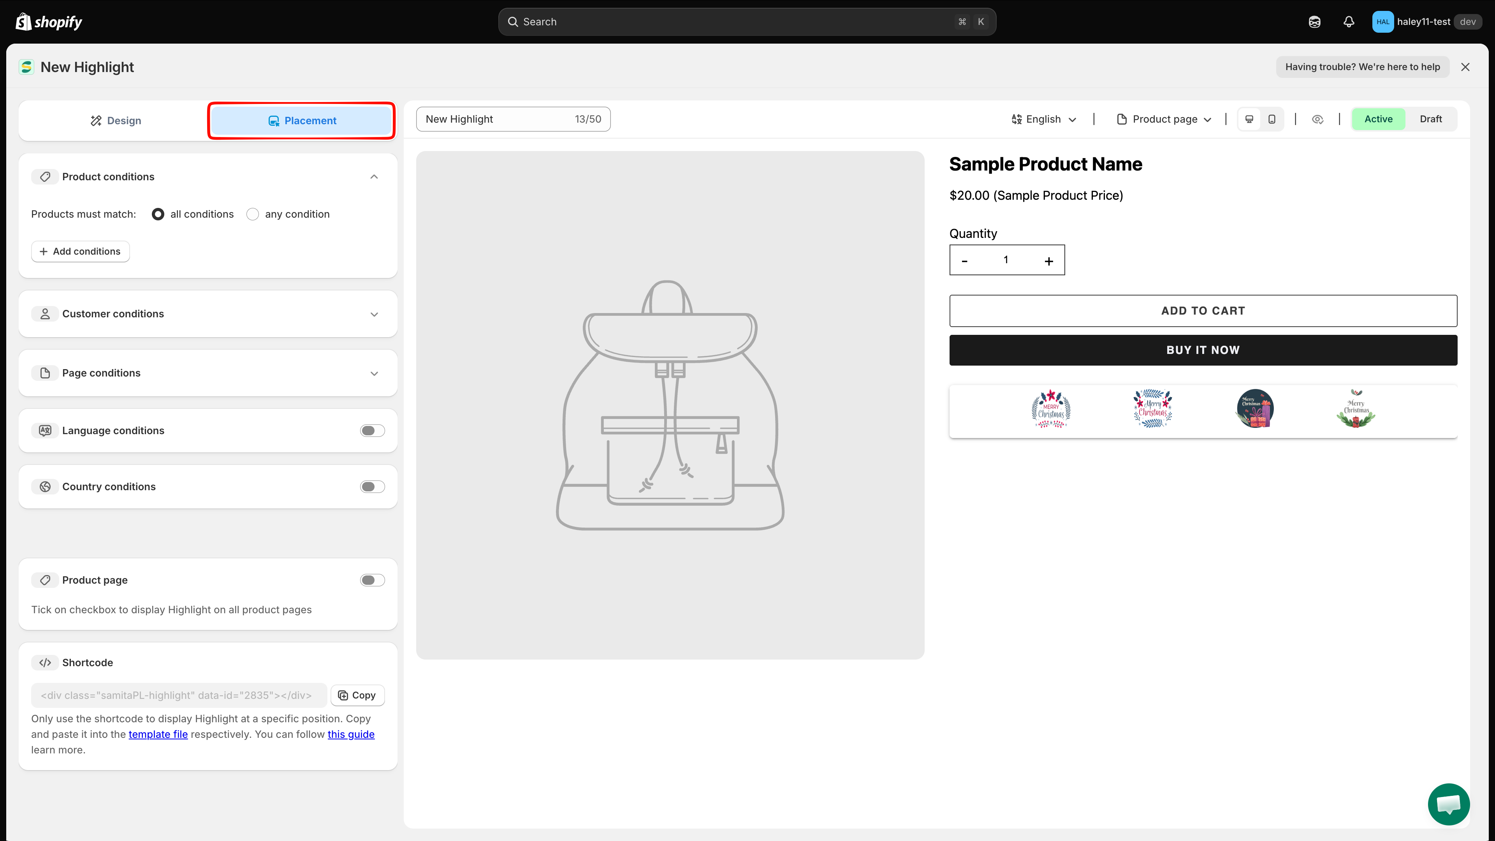1495x841 pixels.
Task: Collapse the Product conditions section
Action: [x=374, y=177]
